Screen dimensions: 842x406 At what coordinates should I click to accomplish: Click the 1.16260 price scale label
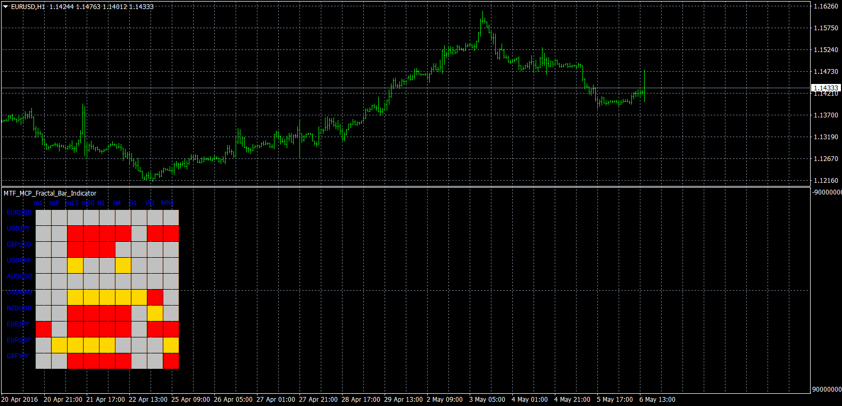(x=826, y=6)
